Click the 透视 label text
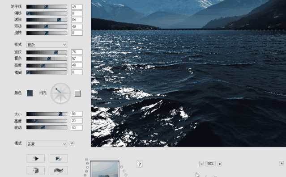This screenshot has height=177, width=286. pos(18,20)
